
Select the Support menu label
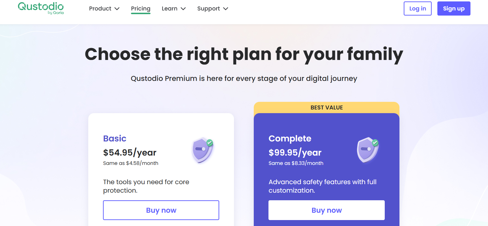coord(208,9)
